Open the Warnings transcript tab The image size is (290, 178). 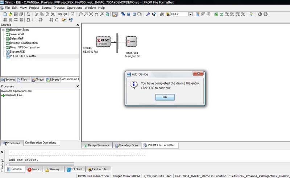coord(53,169)
